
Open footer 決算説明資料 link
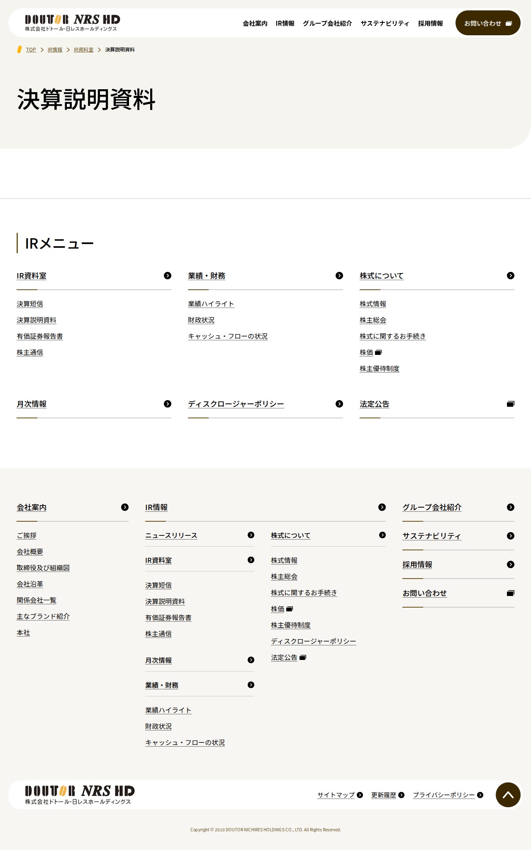(x=165, y=601)
